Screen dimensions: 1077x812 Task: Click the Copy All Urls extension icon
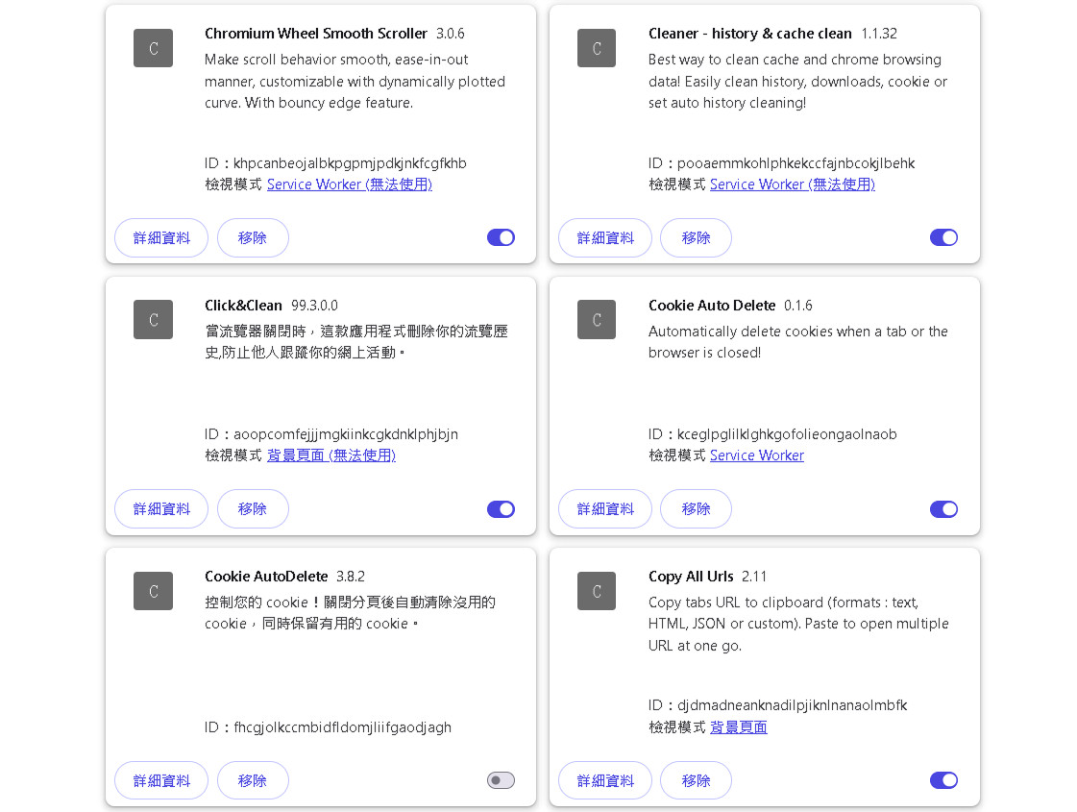tap(596, 591)
